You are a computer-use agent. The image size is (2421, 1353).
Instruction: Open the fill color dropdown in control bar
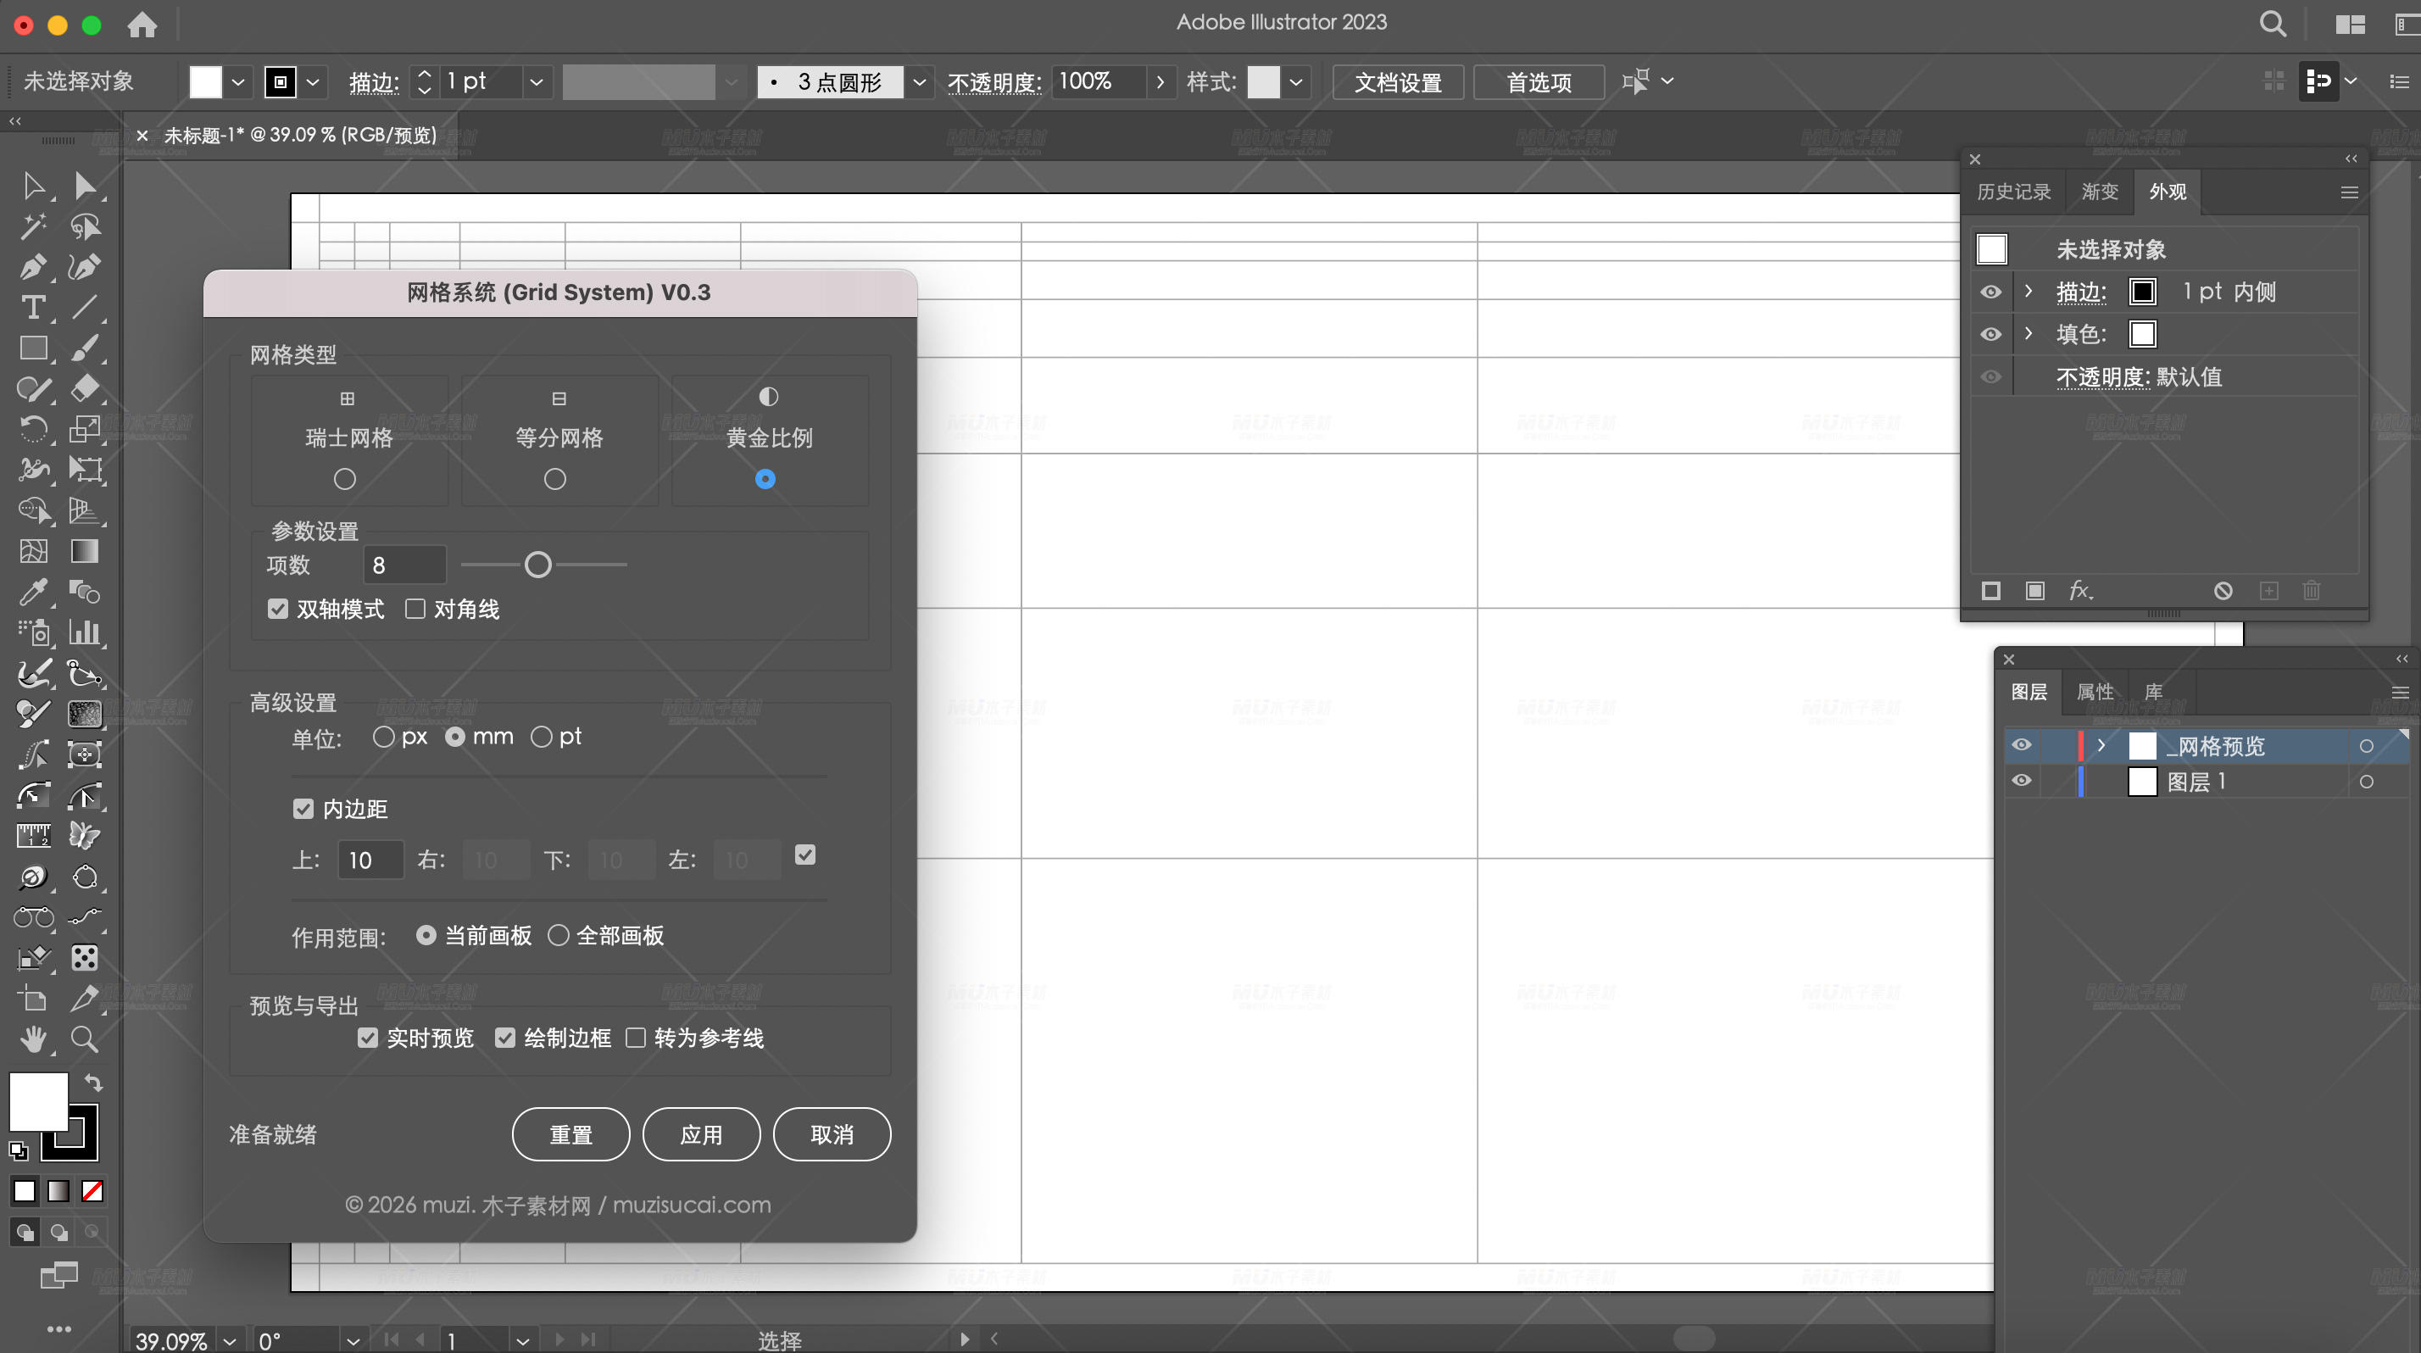coord(237,81)
